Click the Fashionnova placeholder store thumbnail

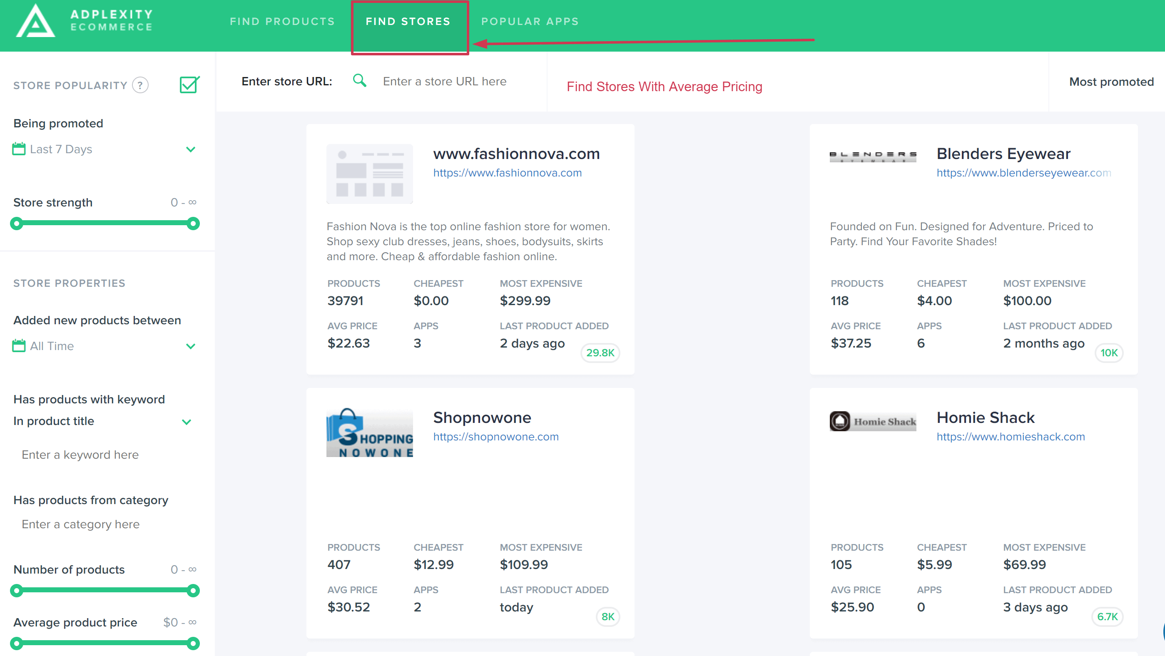point(369,174)
